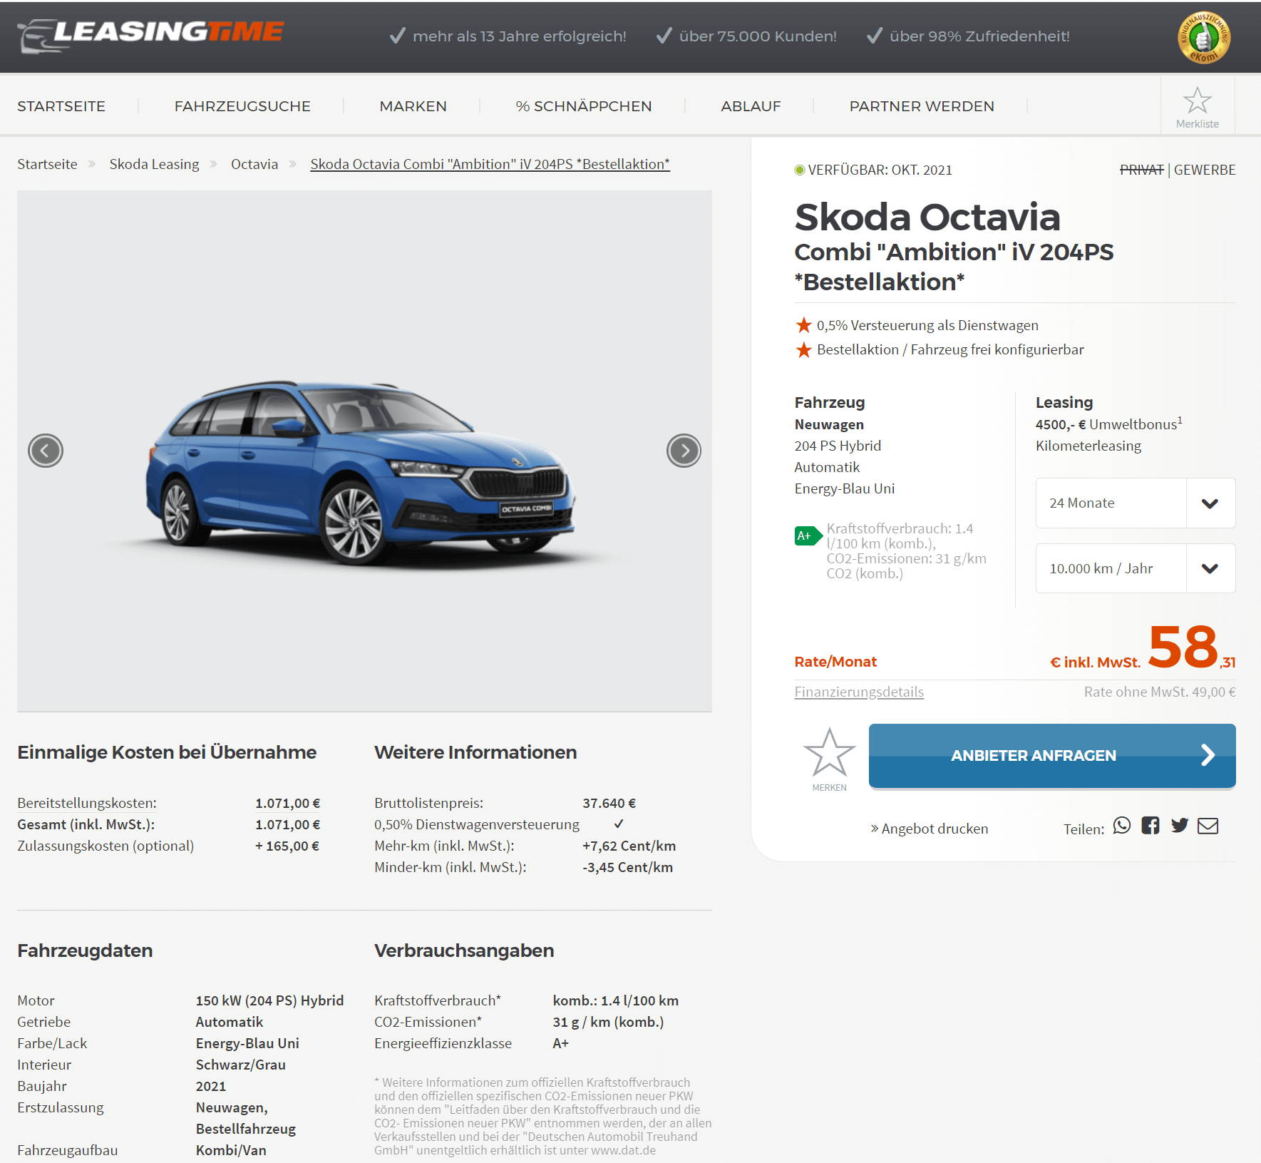Open the ABLAUF menu item
The height and width of the screenshot is (1163, 1261).
[x=751, y=106]
